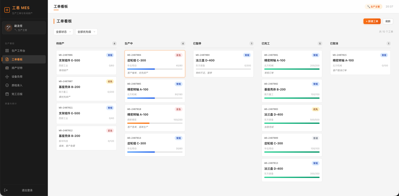
Task: Click the 优先 badge on WO-2407003
Action: [315, 109]
